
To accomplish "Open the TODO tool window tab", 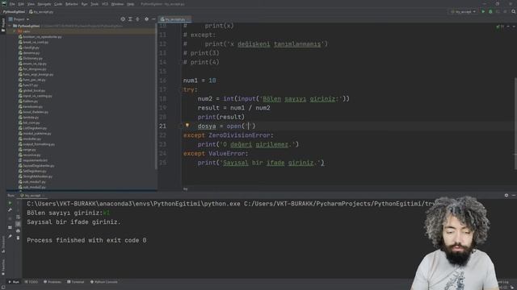I will (32, 282).
